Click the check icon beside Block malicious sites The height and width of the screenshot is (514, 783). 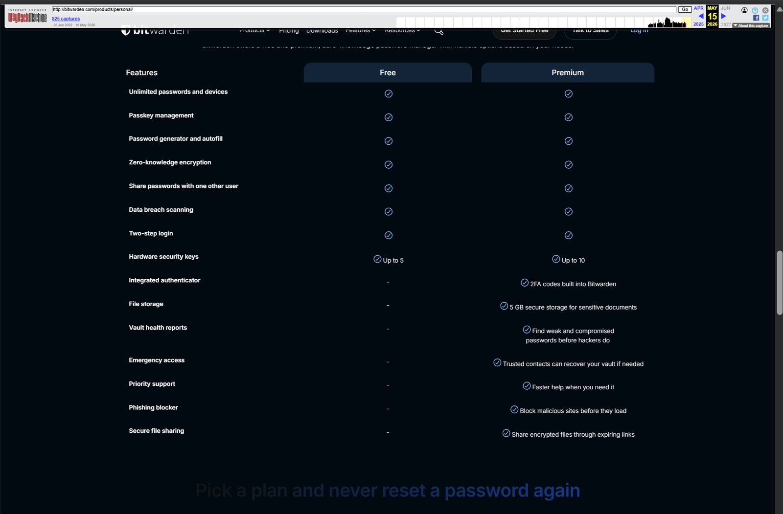(x=514, y=409)
